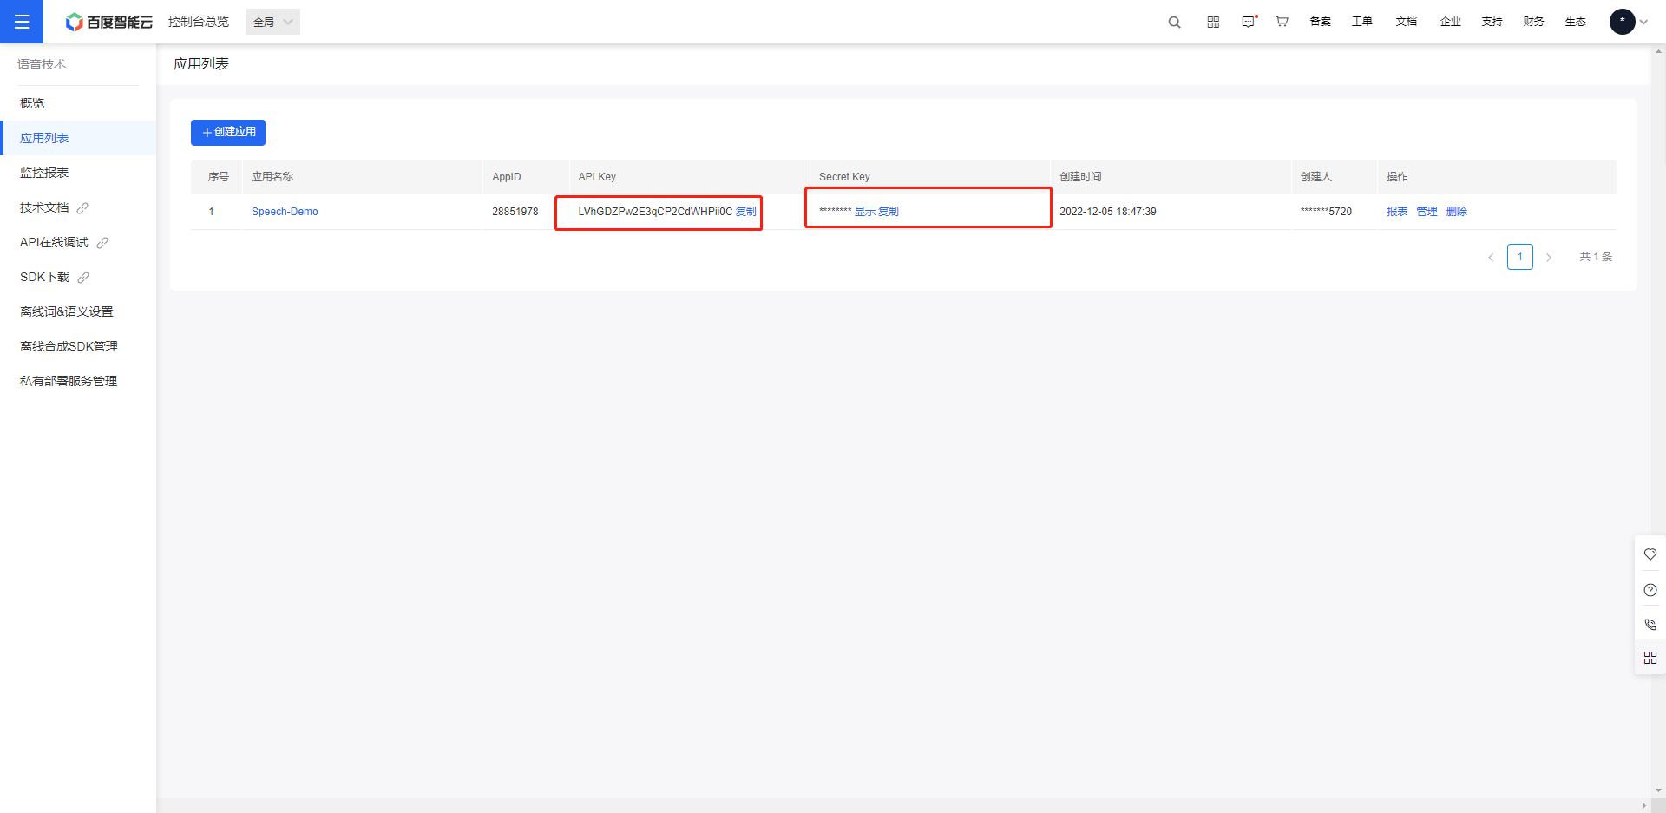Open the Speech-Demo application link

coord(285,211)
